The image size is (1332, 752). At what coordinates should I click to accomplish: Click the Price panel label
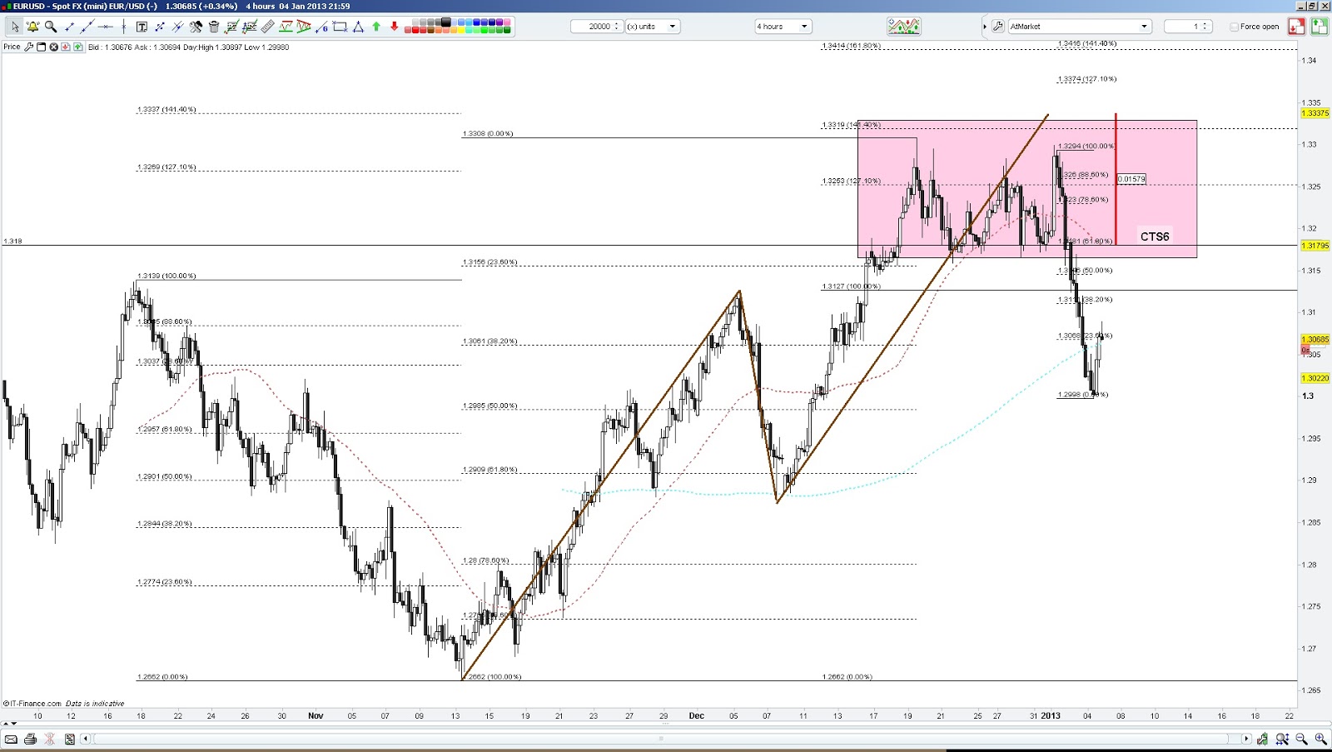(x=12, y=47)
